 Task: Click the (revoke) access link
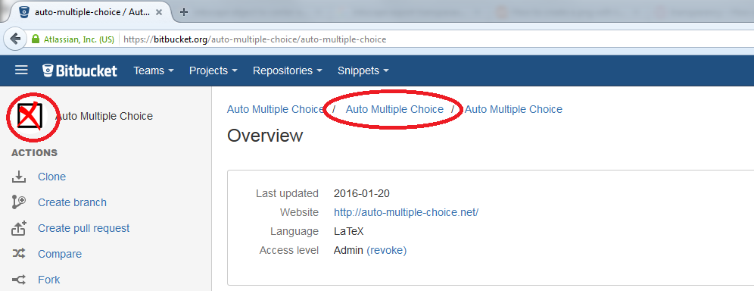pyautogui.click(x=387, y=250)
